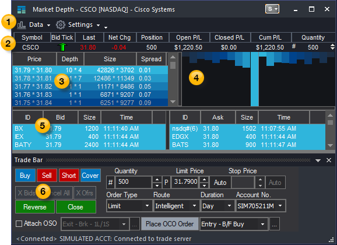
Task: Click the Open P/L column header
Action: pyautogui.click(x=189, y=37)
